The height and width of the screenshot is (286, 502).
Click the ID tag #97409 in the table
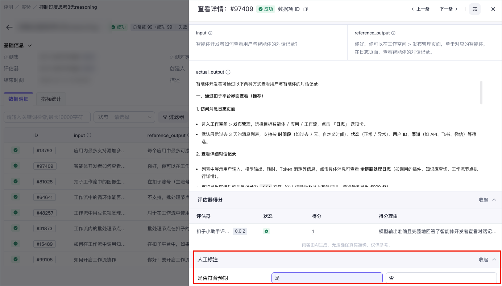pyautogui.click(x=44, y=166)
